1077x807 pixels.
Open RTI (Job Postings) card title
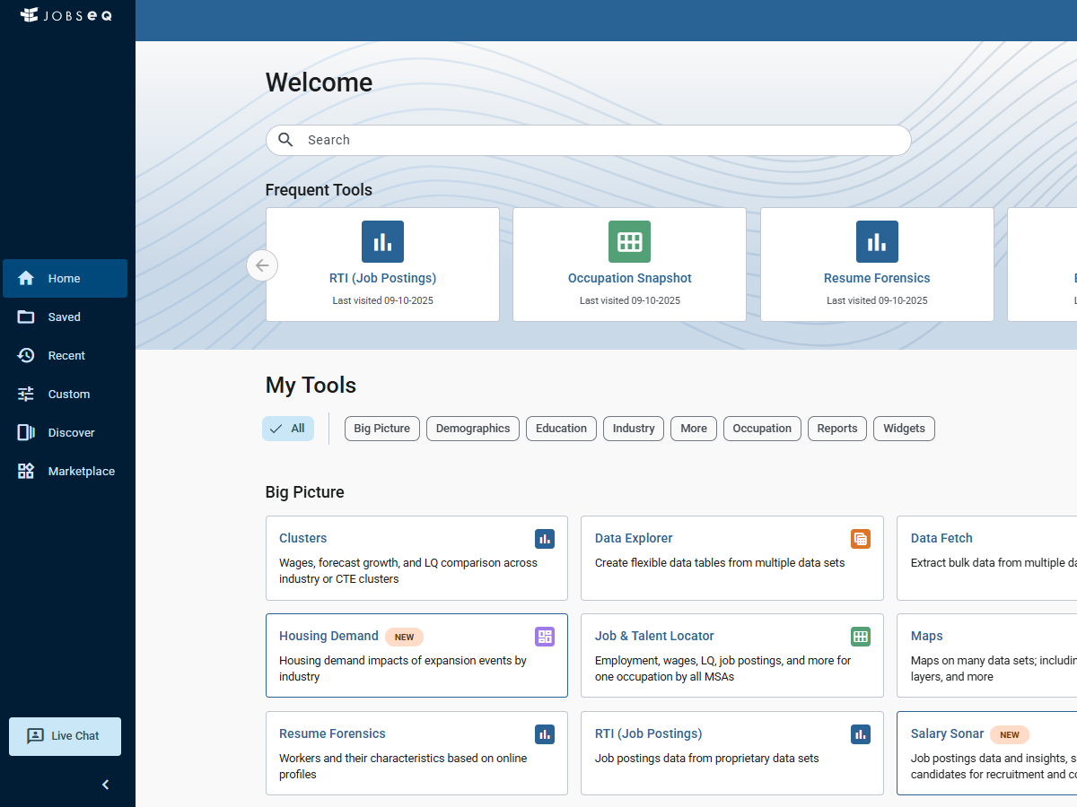[648, 733]
